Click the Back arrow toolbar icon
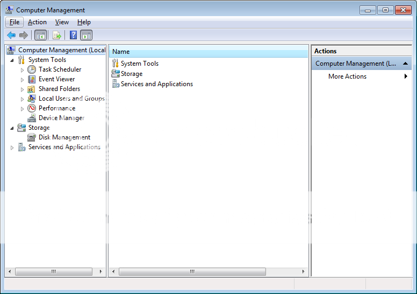This screenshot has height=294, width=417. [11, 35]
